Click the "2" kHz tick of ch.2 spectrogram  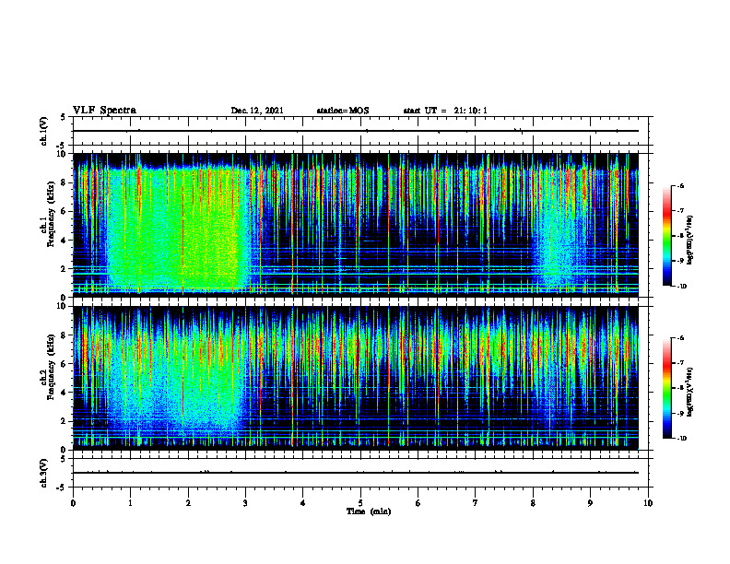coord(65,421)
